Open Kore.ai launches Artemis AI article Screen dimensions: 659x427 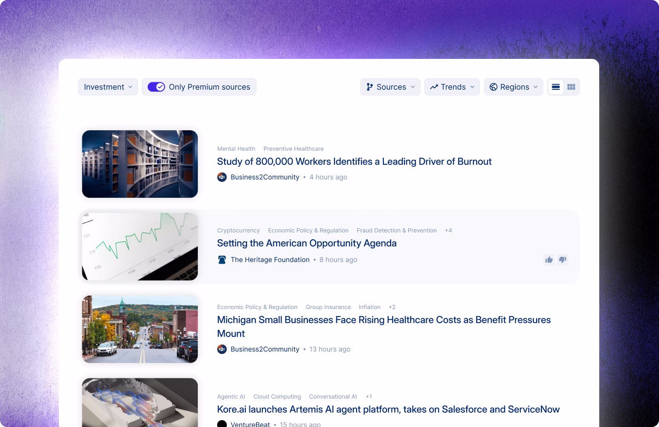[x=388, y=410]
